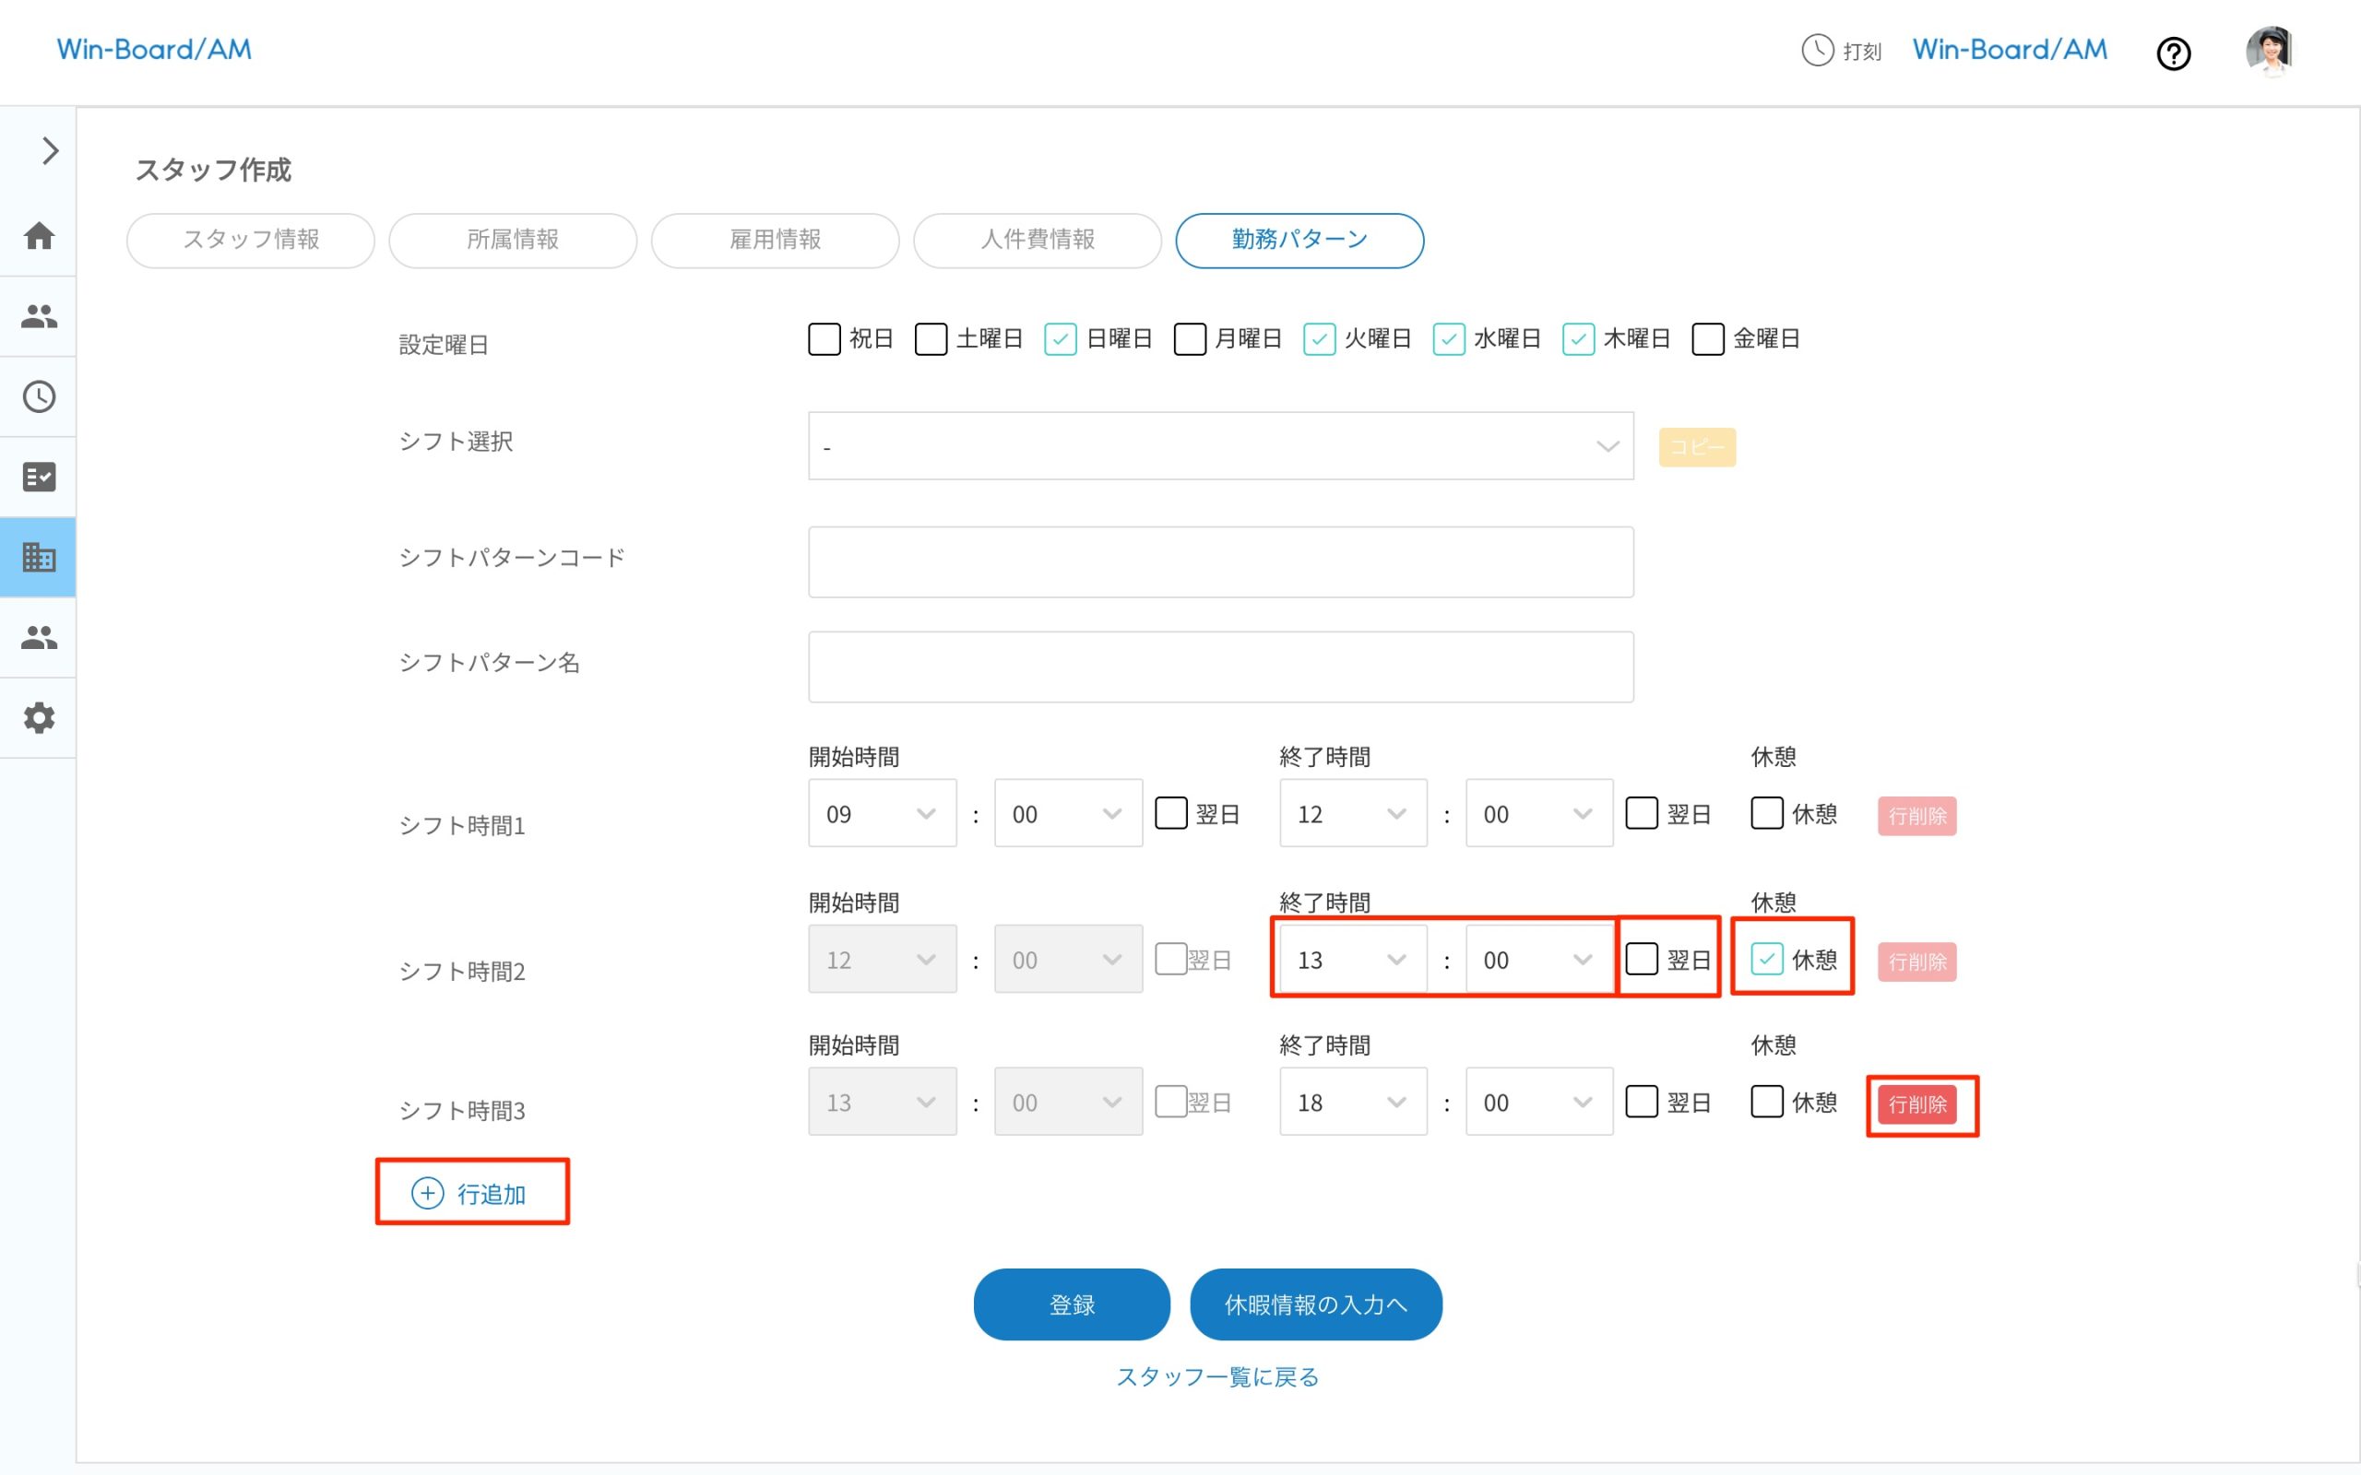Open シフト時間3 end hour dropdown 18
This screenshot has width=2361, height=1475.
tap(1352, 1103)
